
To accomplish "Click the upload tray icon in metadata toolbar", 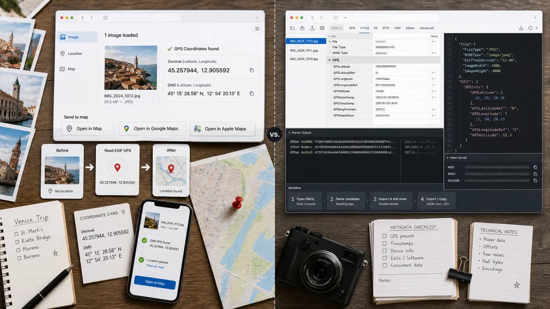I will click(x=312, y=28).
